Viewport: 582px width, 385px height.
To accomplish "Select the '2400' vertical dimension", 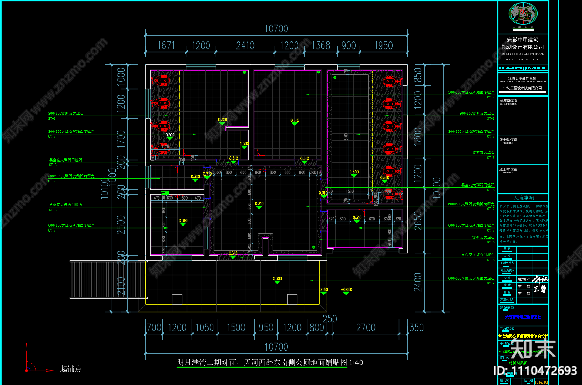I will pyautogui.click(x=418, y=282).
